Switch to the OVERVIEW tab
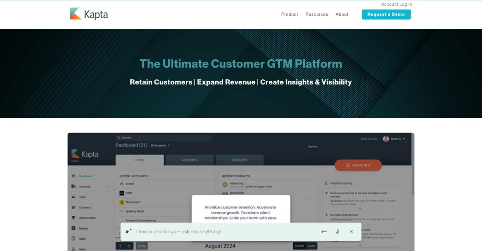Image resolution: width=482 pixels, height=251 pixels. coord(239,160)
